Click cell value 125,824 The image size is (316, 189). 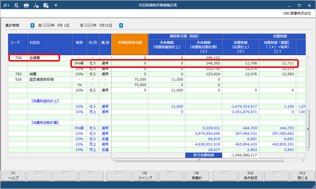[213, 74]
